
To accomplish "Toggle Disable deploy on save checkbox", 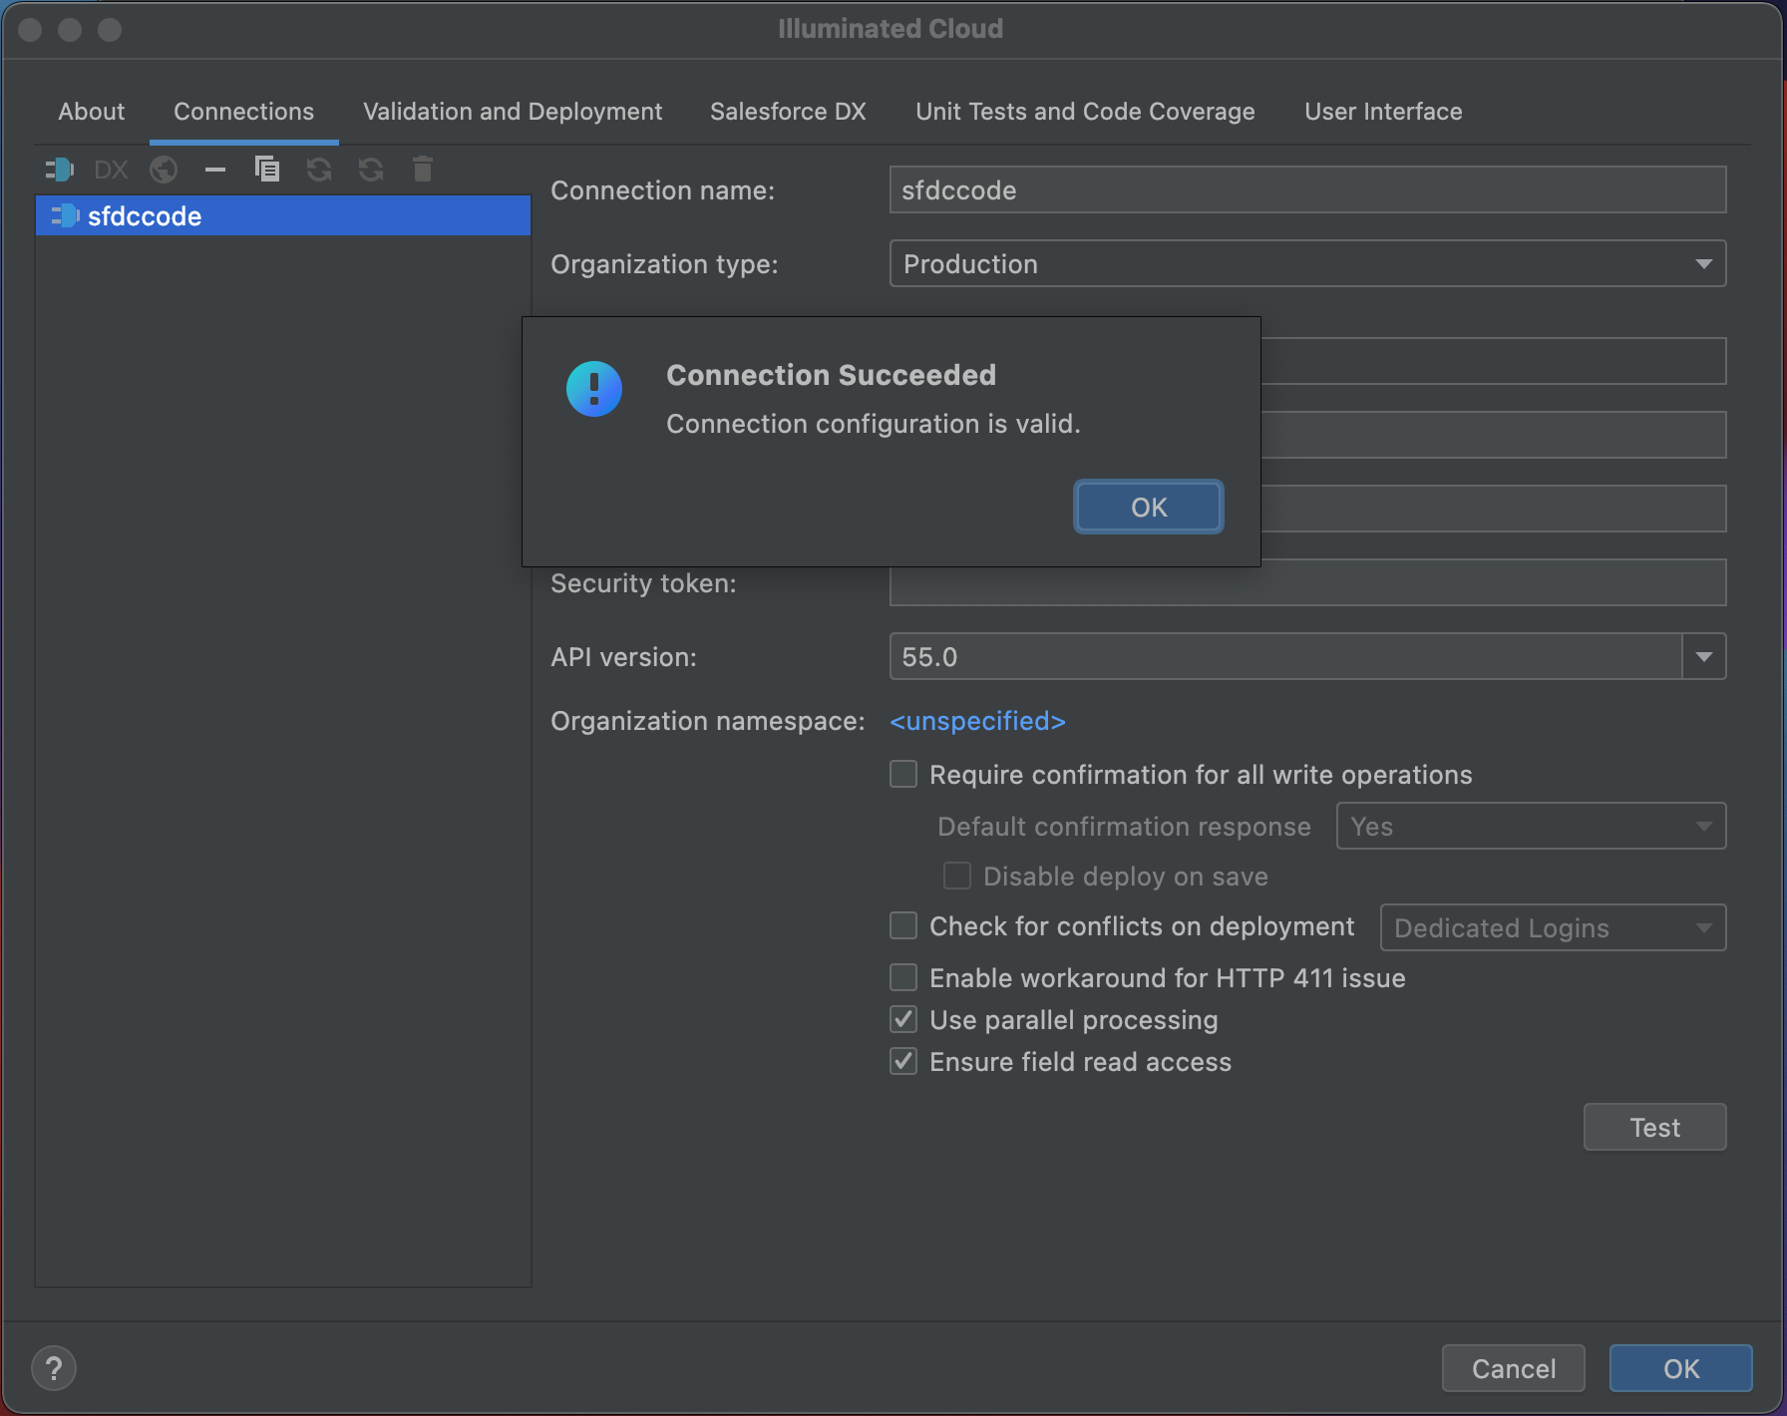I will coord(957,876).
